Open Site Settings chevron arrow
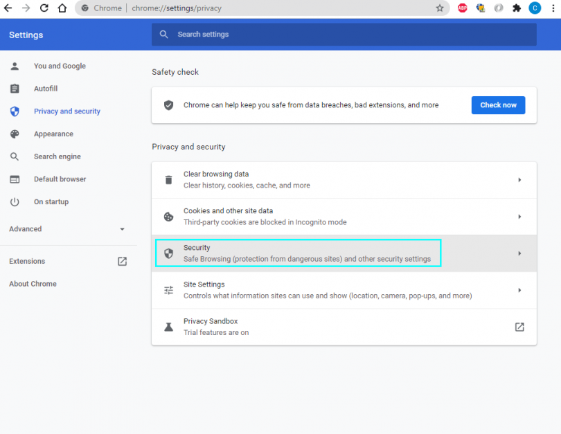 click(519, 290)
